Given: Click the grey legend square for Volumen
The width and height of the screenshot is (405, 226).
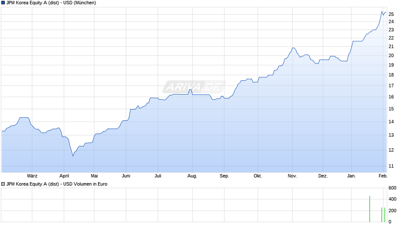Looking at the screenshot, I should point(3,184).
